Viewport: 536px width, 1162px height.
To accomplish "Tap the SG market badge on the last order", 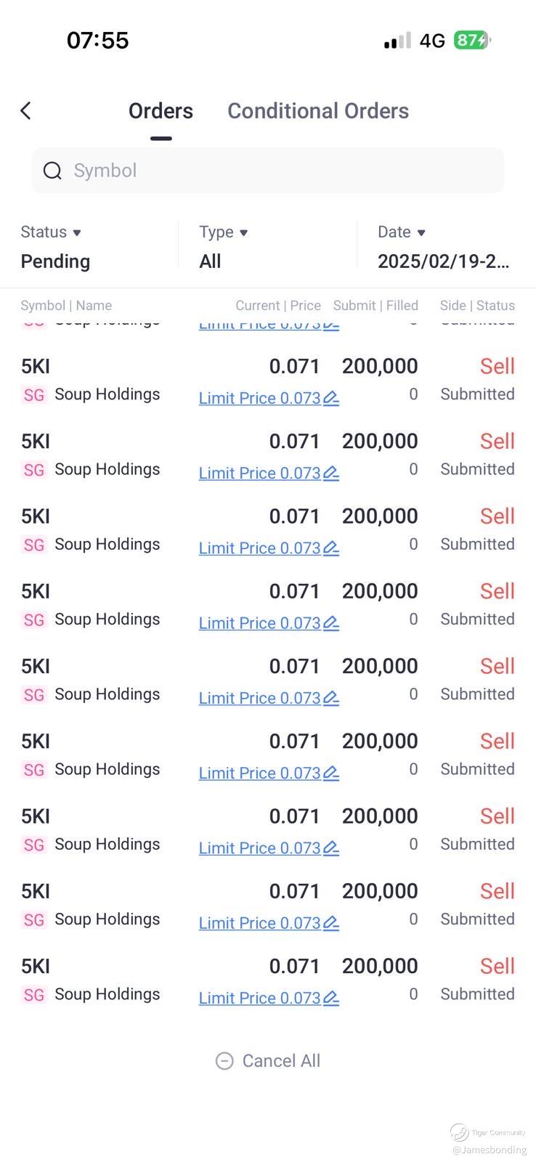I will point(34,995).
